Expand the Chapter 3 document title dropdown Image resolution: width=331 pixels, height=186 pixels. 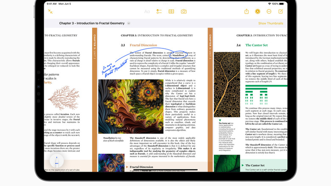[129, 23]
